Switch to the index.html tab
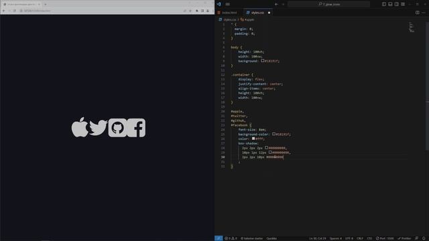Viewport: 429px width, 241px height. click(x=229, y=13)
